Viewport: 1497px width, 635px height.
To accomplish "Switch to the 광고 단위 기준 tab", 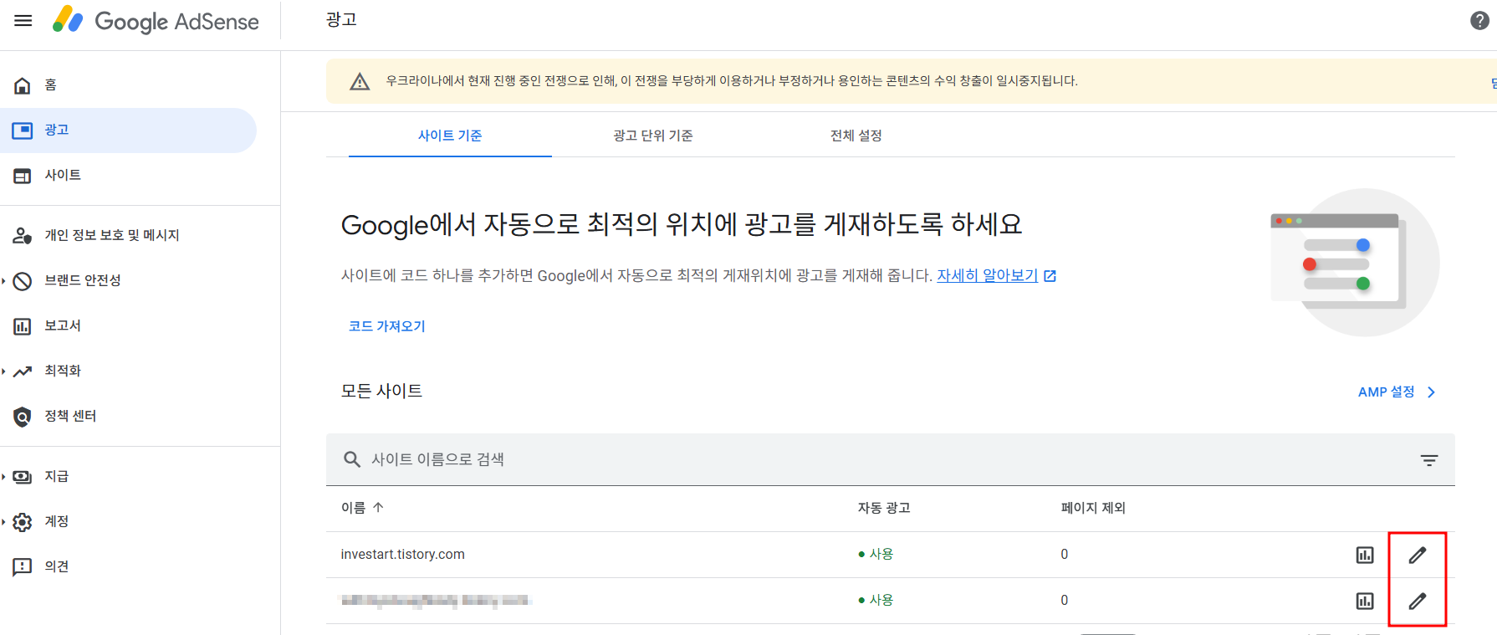I will tap(653, 136).
